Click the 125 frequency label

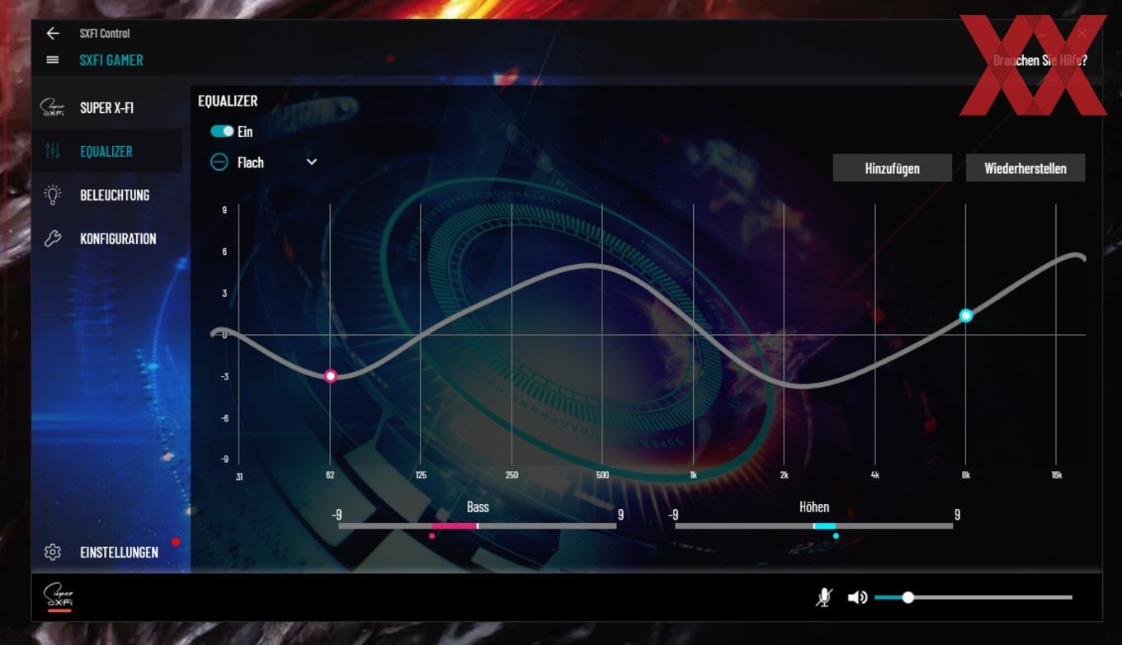click(x=421, y=475)
